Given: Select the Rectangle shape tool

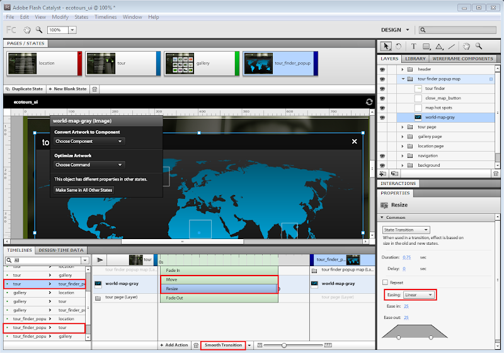Looking at the screenshot, I should (x=427, y=46).
